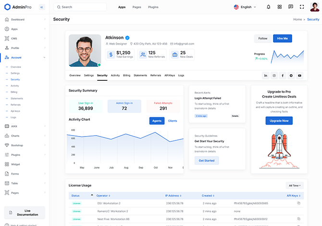Click the YouTube social icon
Viewport: 322px width, 226px height.
tap(299, 75)
